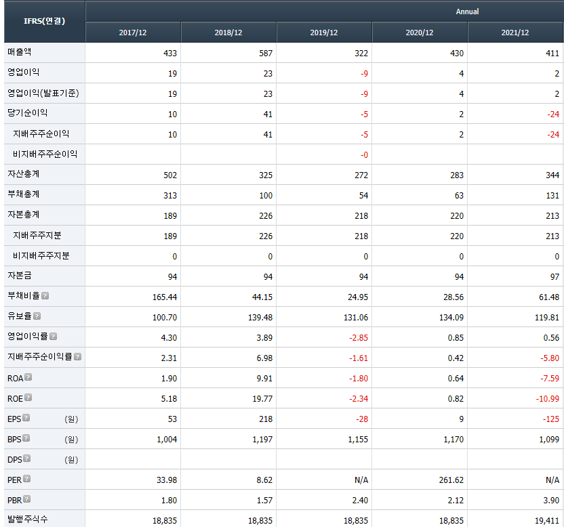This screenshot has height=527, width=564.
Task: Click 부채총계 value 313
Action: [x=170, y=196]
